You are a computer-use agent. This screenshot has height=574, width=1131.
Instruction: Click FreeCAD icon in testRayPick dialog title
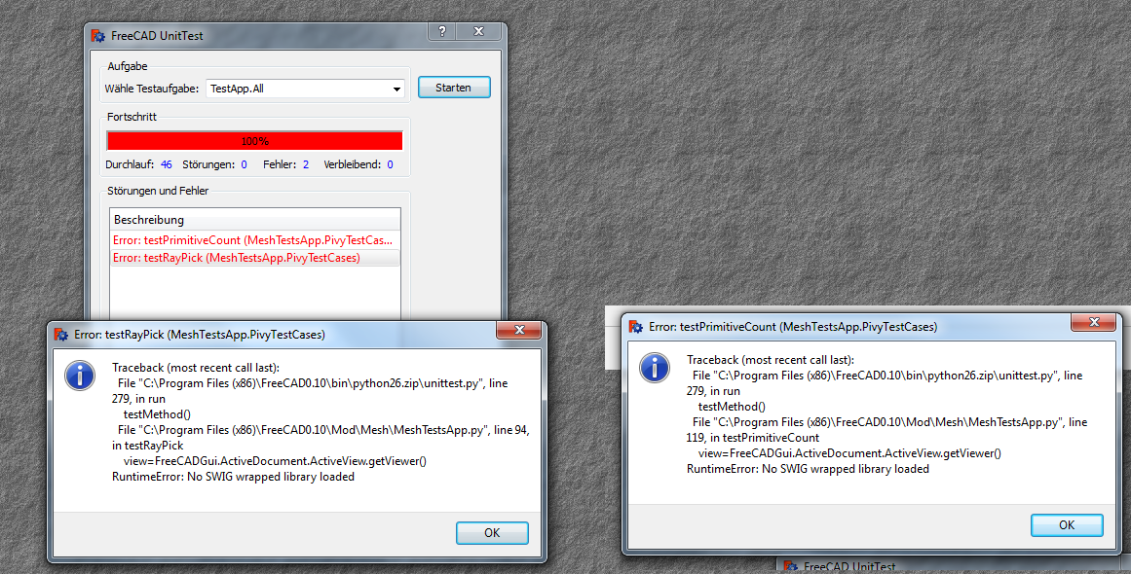click(x=61, y=334)
